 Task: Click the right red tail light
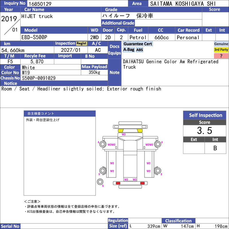[142, 183]
